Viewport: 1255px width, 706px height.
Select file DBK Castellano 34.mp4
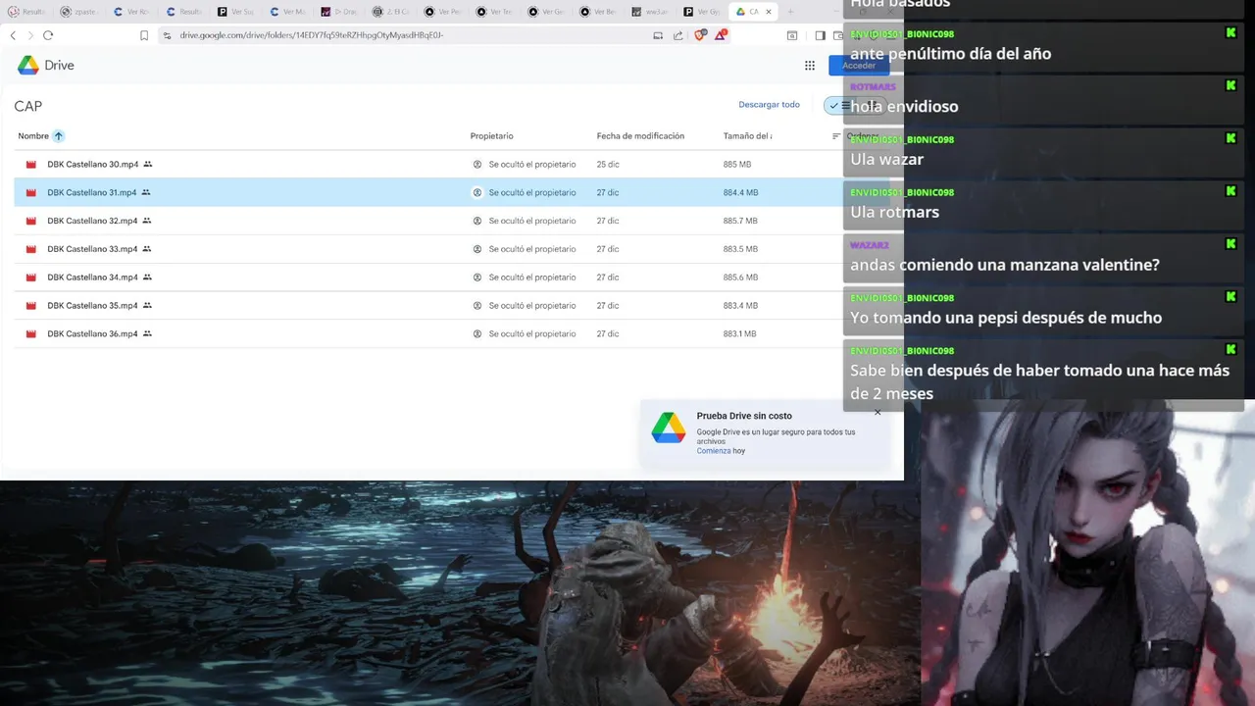click(x=93, y=277)
